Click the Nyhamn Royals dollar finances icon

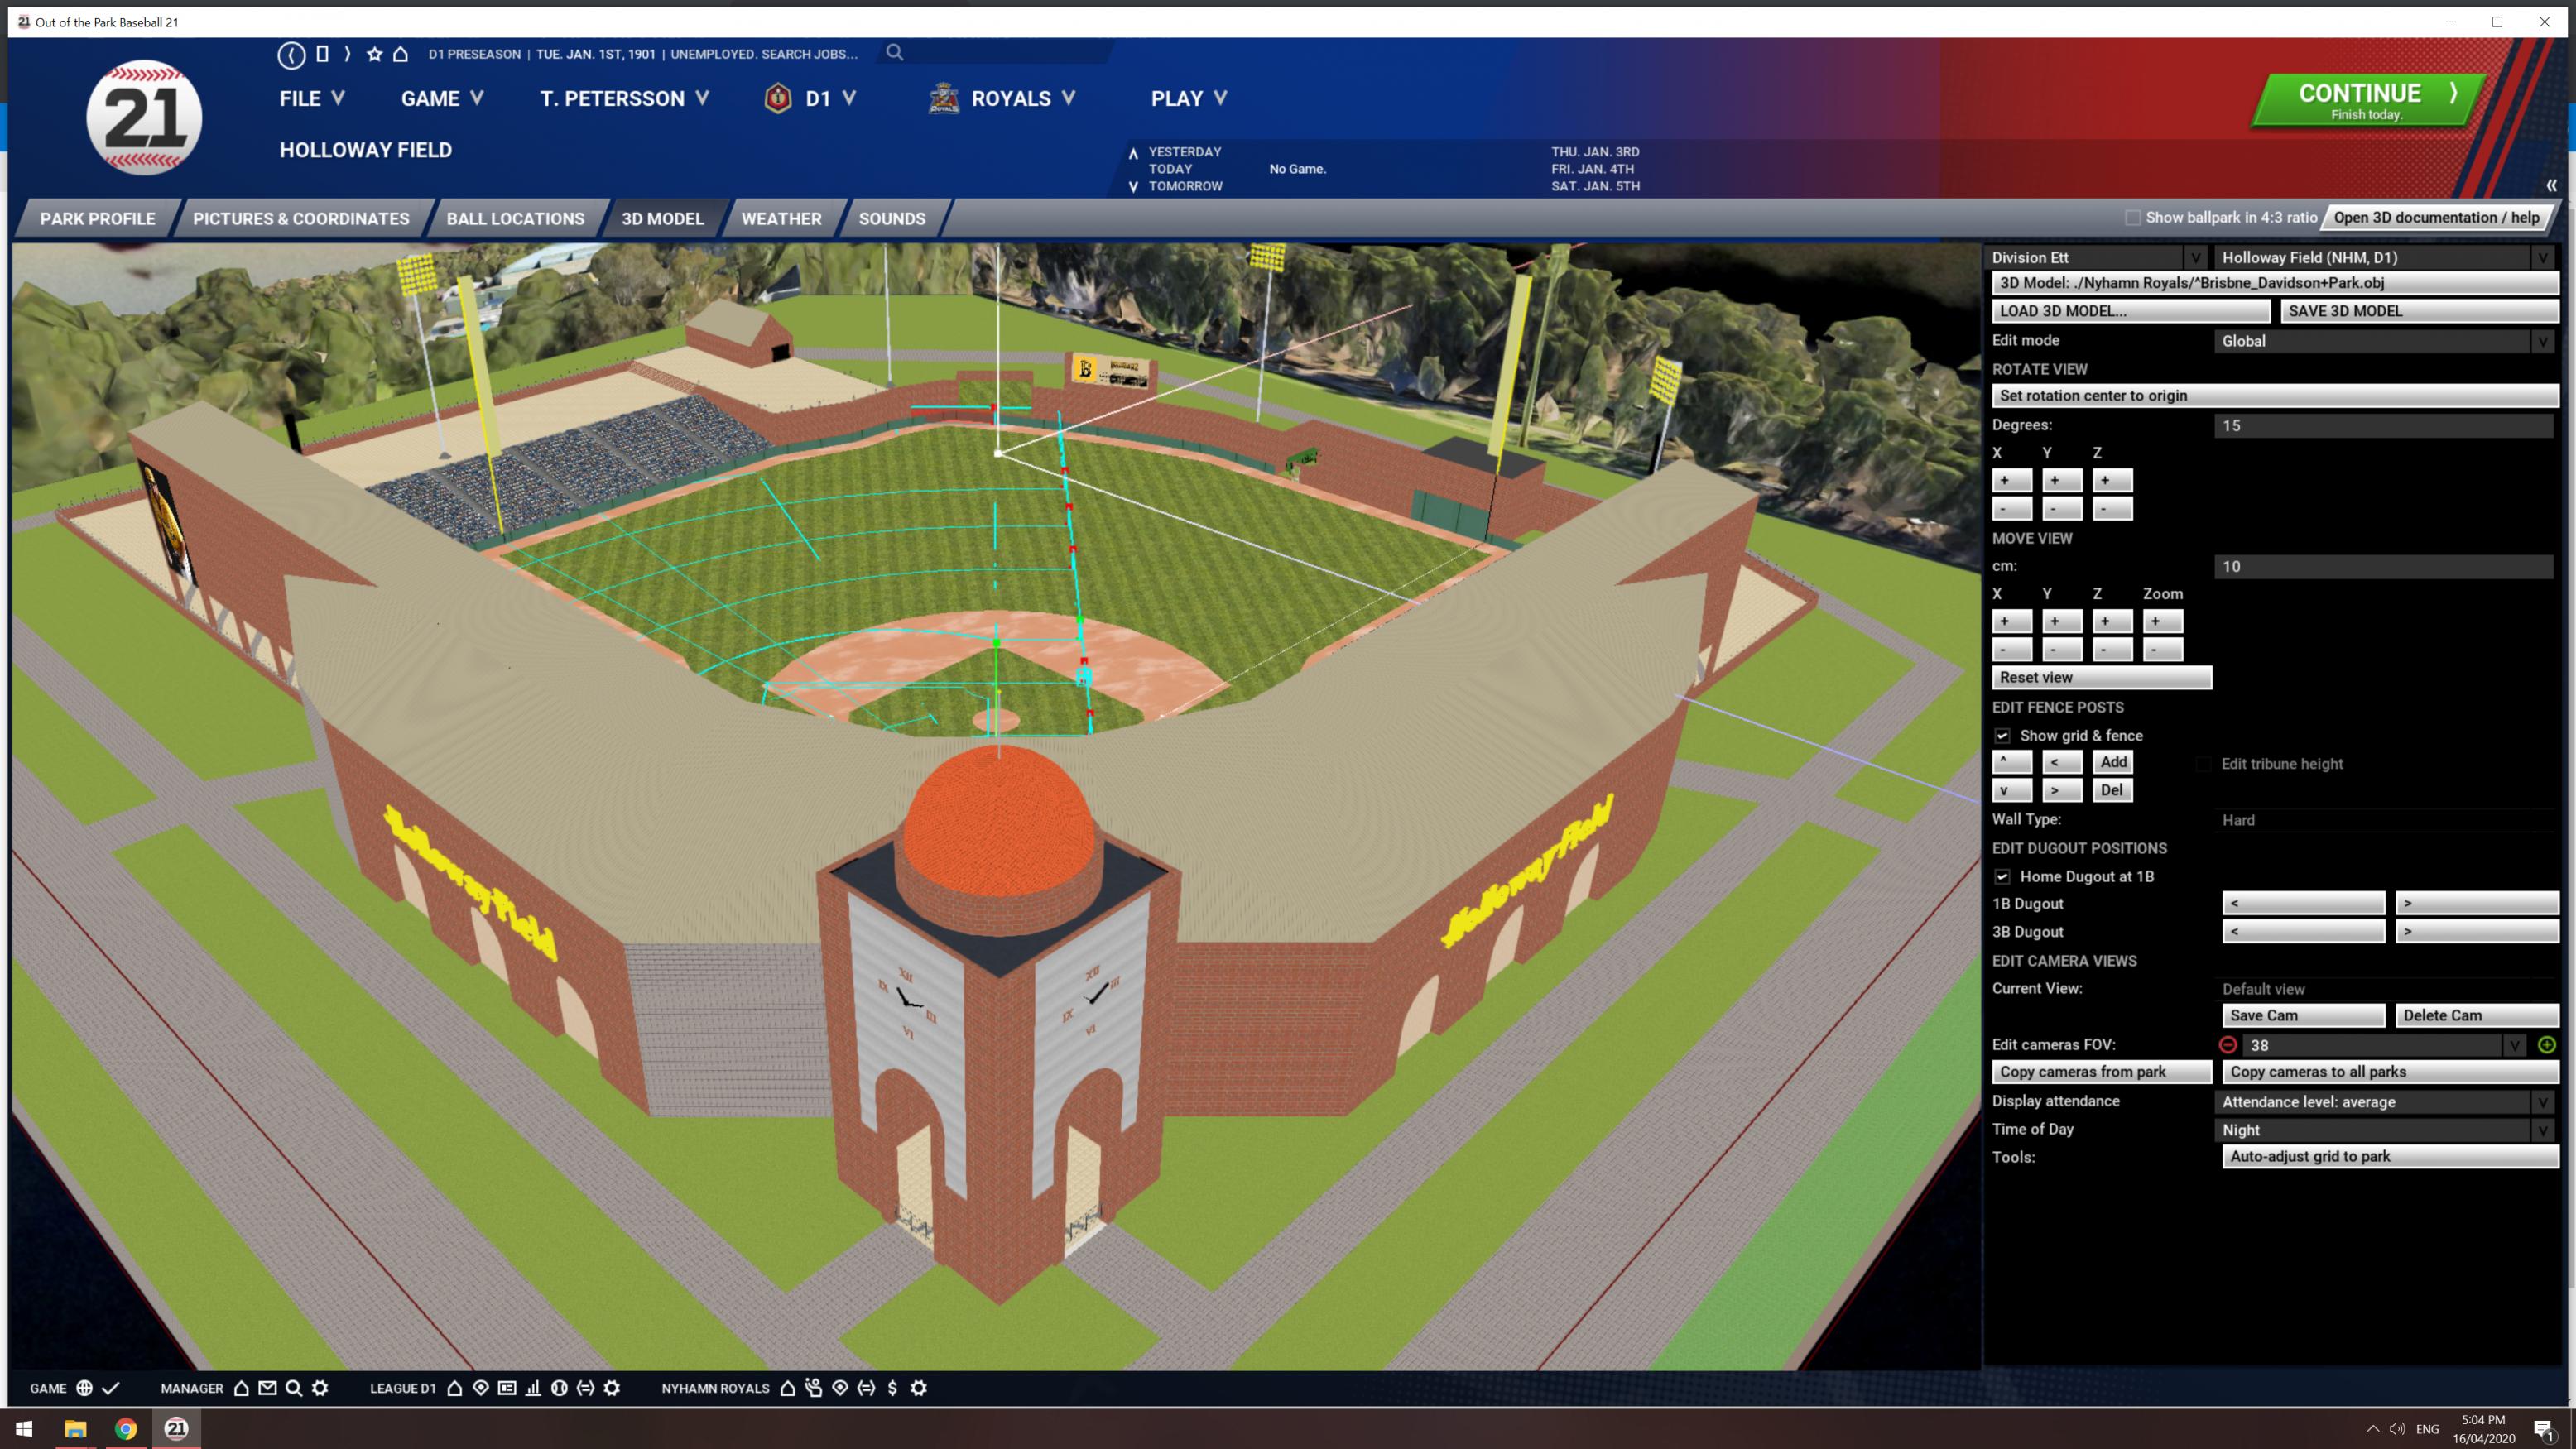point(892,1388)
